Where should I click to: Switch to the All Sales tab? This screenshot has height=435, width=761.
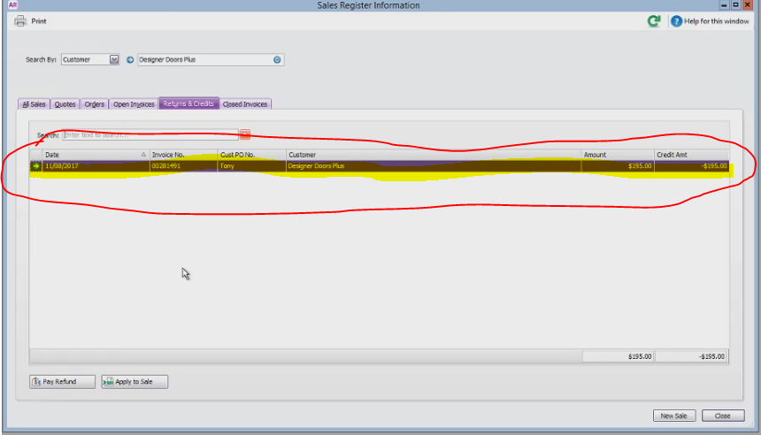tap(34, 104)
